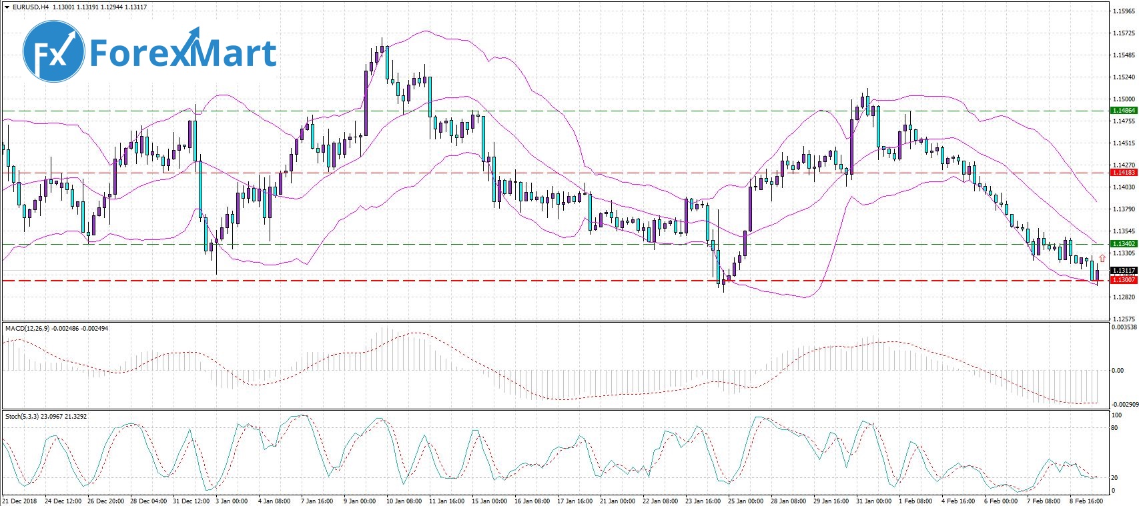Click the 25 Jan 00:00 time label

745,501
